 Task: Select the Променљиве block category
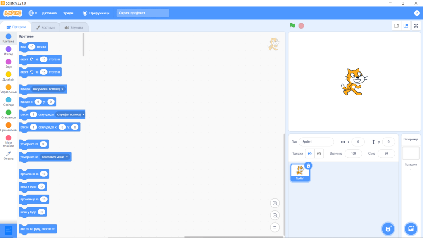(x=8, y=127)
